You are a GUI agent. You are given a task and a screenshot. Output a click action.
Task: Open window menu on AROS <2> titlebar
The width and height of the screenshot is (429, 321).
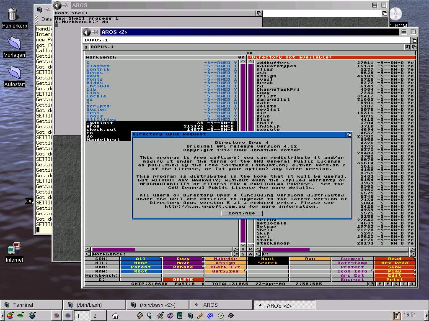[86, 32]
